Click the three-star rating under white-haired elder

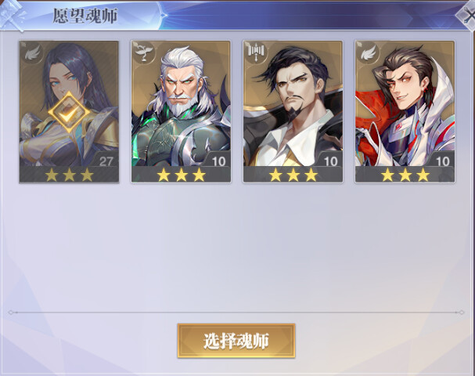pyautogui.click(x=181, y=175)
